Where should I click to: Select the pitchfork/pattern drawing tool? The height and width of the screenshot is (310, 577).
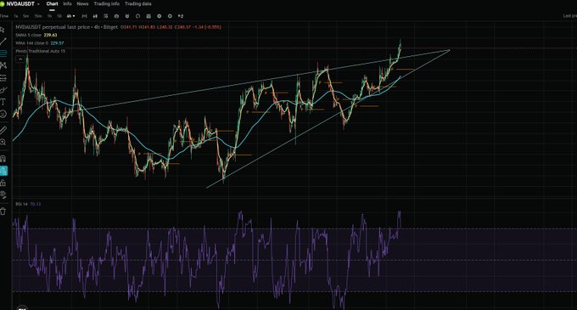pyautogui.click(x=3, y=65)
